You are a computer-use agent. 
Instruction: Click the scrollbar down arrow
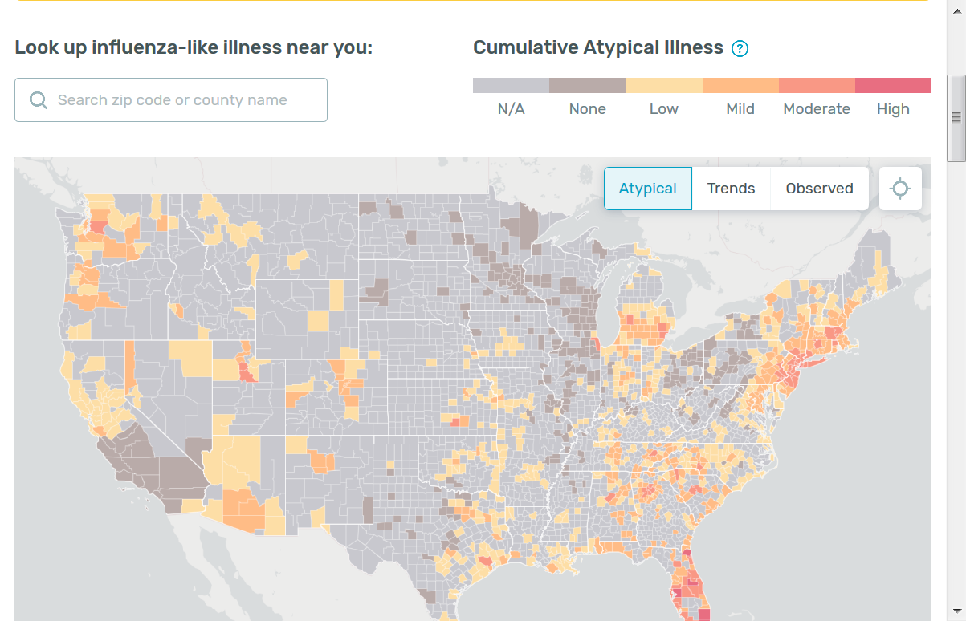956,611
